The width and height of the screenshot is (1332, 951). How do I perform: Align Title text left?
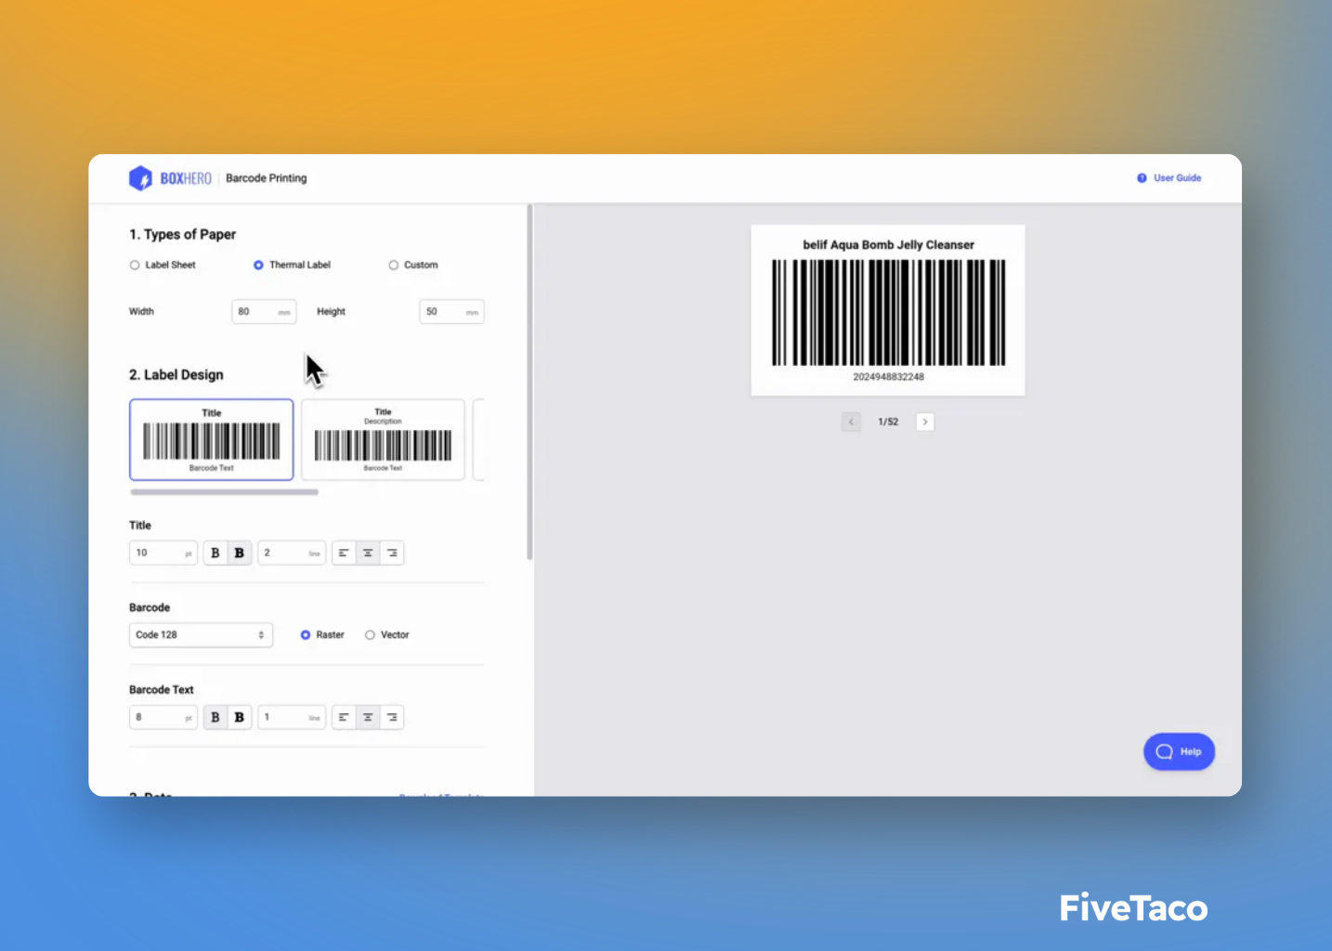point(344,553)
